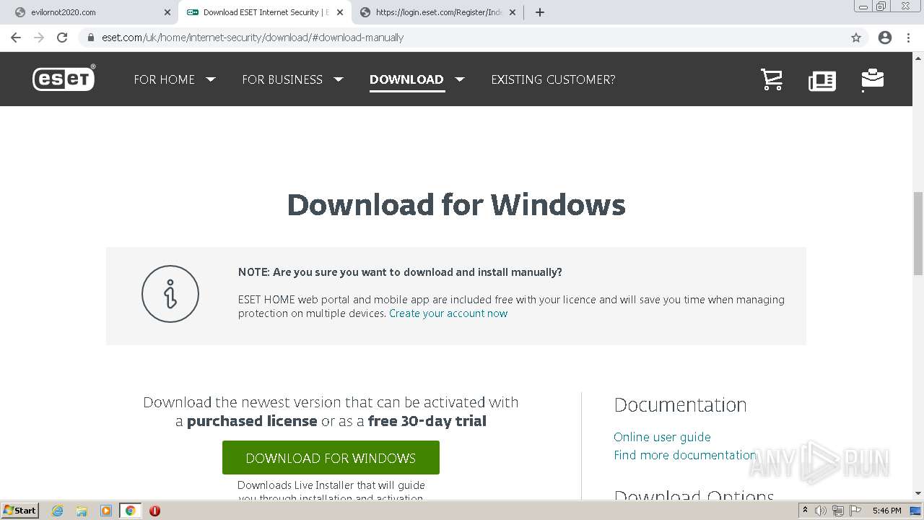924x520 pixels.
Task: Open Find more documentation link
Action: (x=685, y=455)
